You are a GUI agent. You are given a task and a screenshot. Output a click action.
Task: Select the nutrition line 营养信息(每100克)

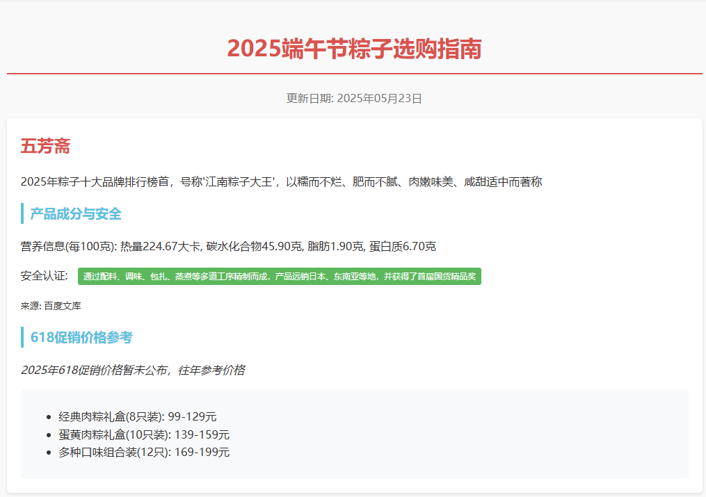[x=228, y=247]
